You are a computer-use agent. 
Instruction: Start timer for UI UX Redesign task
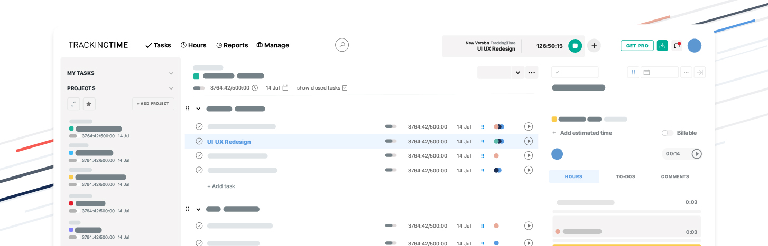click(x=529, y=141)
